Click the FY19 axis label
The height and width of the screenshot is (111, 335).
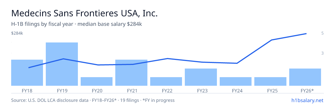click(62, 90)
